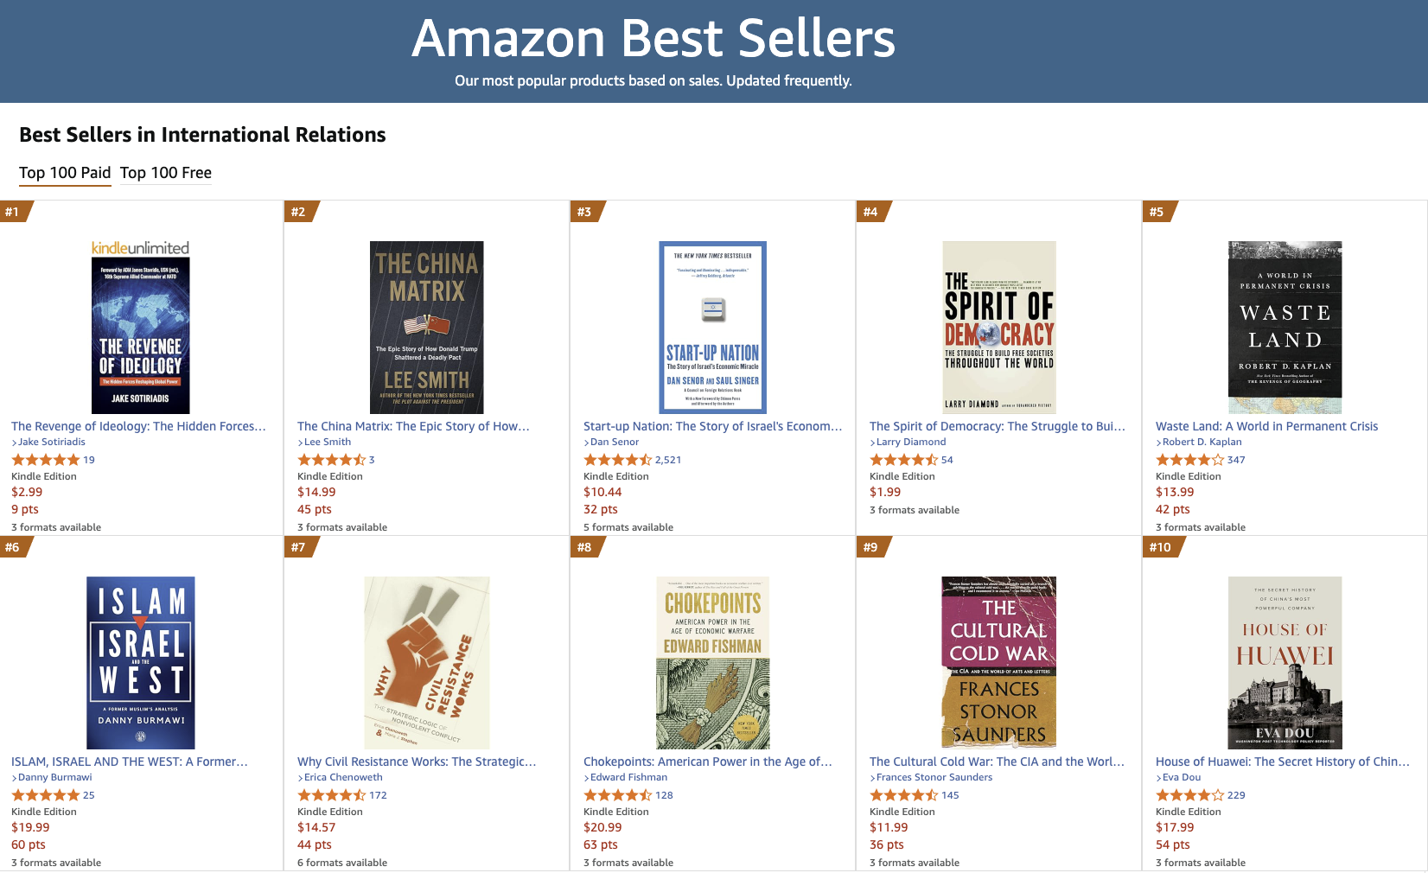Switch to the Top 100 Free tab

(x=166, y=173)
